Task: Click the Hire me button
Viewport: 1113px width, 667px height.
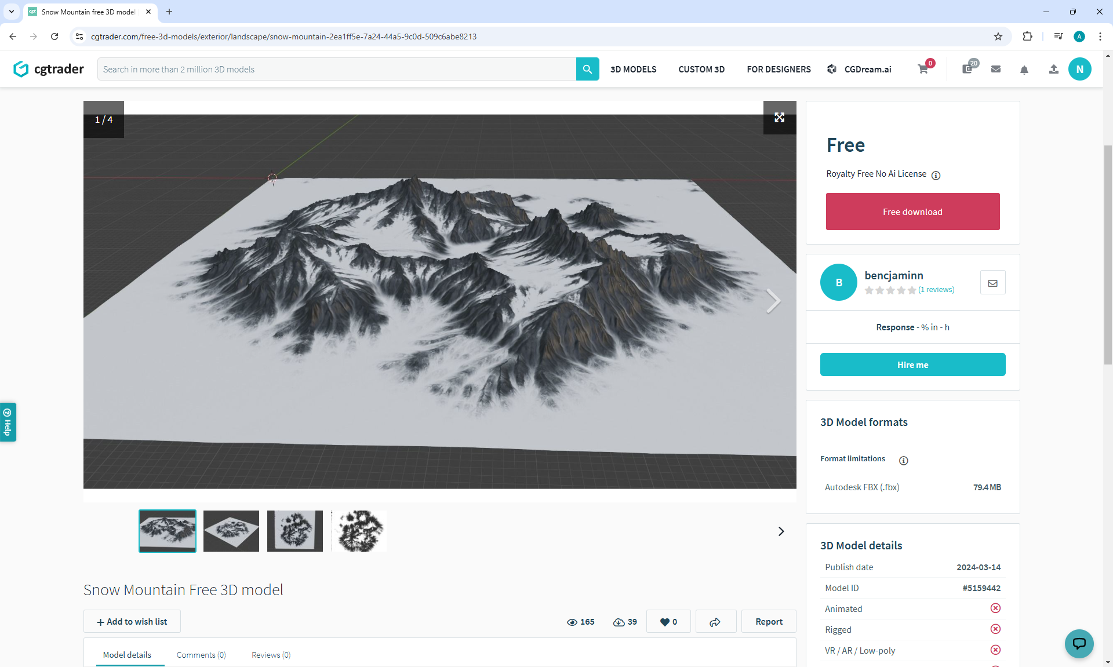Action: (912, 365)
